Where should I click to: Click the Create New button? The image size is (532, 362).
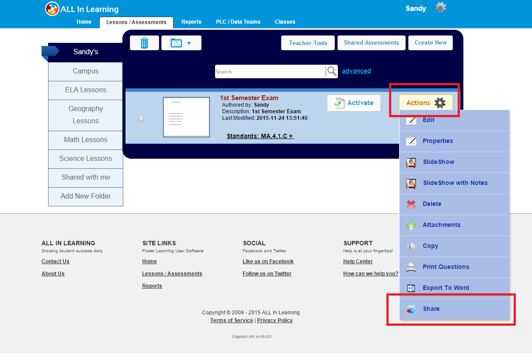click(431, 43)
